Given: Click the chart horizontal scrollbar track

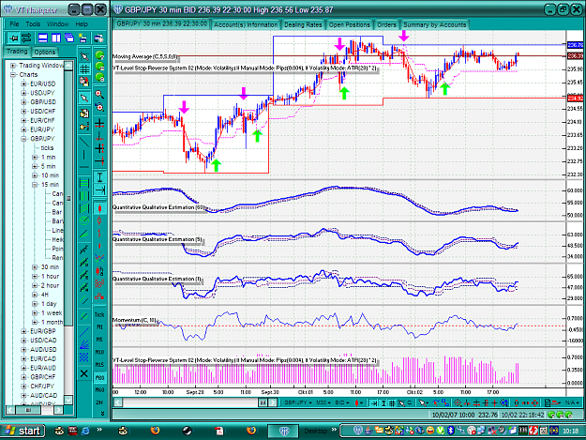Looking at the screenshot, I should pyautogui.click(x=190, y=402).
